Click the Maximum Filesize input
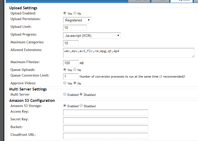Viewport: 198px width, 141px height. [71, 63]
